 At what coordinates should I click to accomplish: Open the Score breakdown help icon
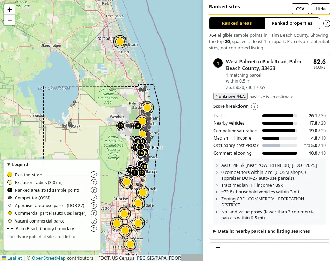[x=254, y=106]
